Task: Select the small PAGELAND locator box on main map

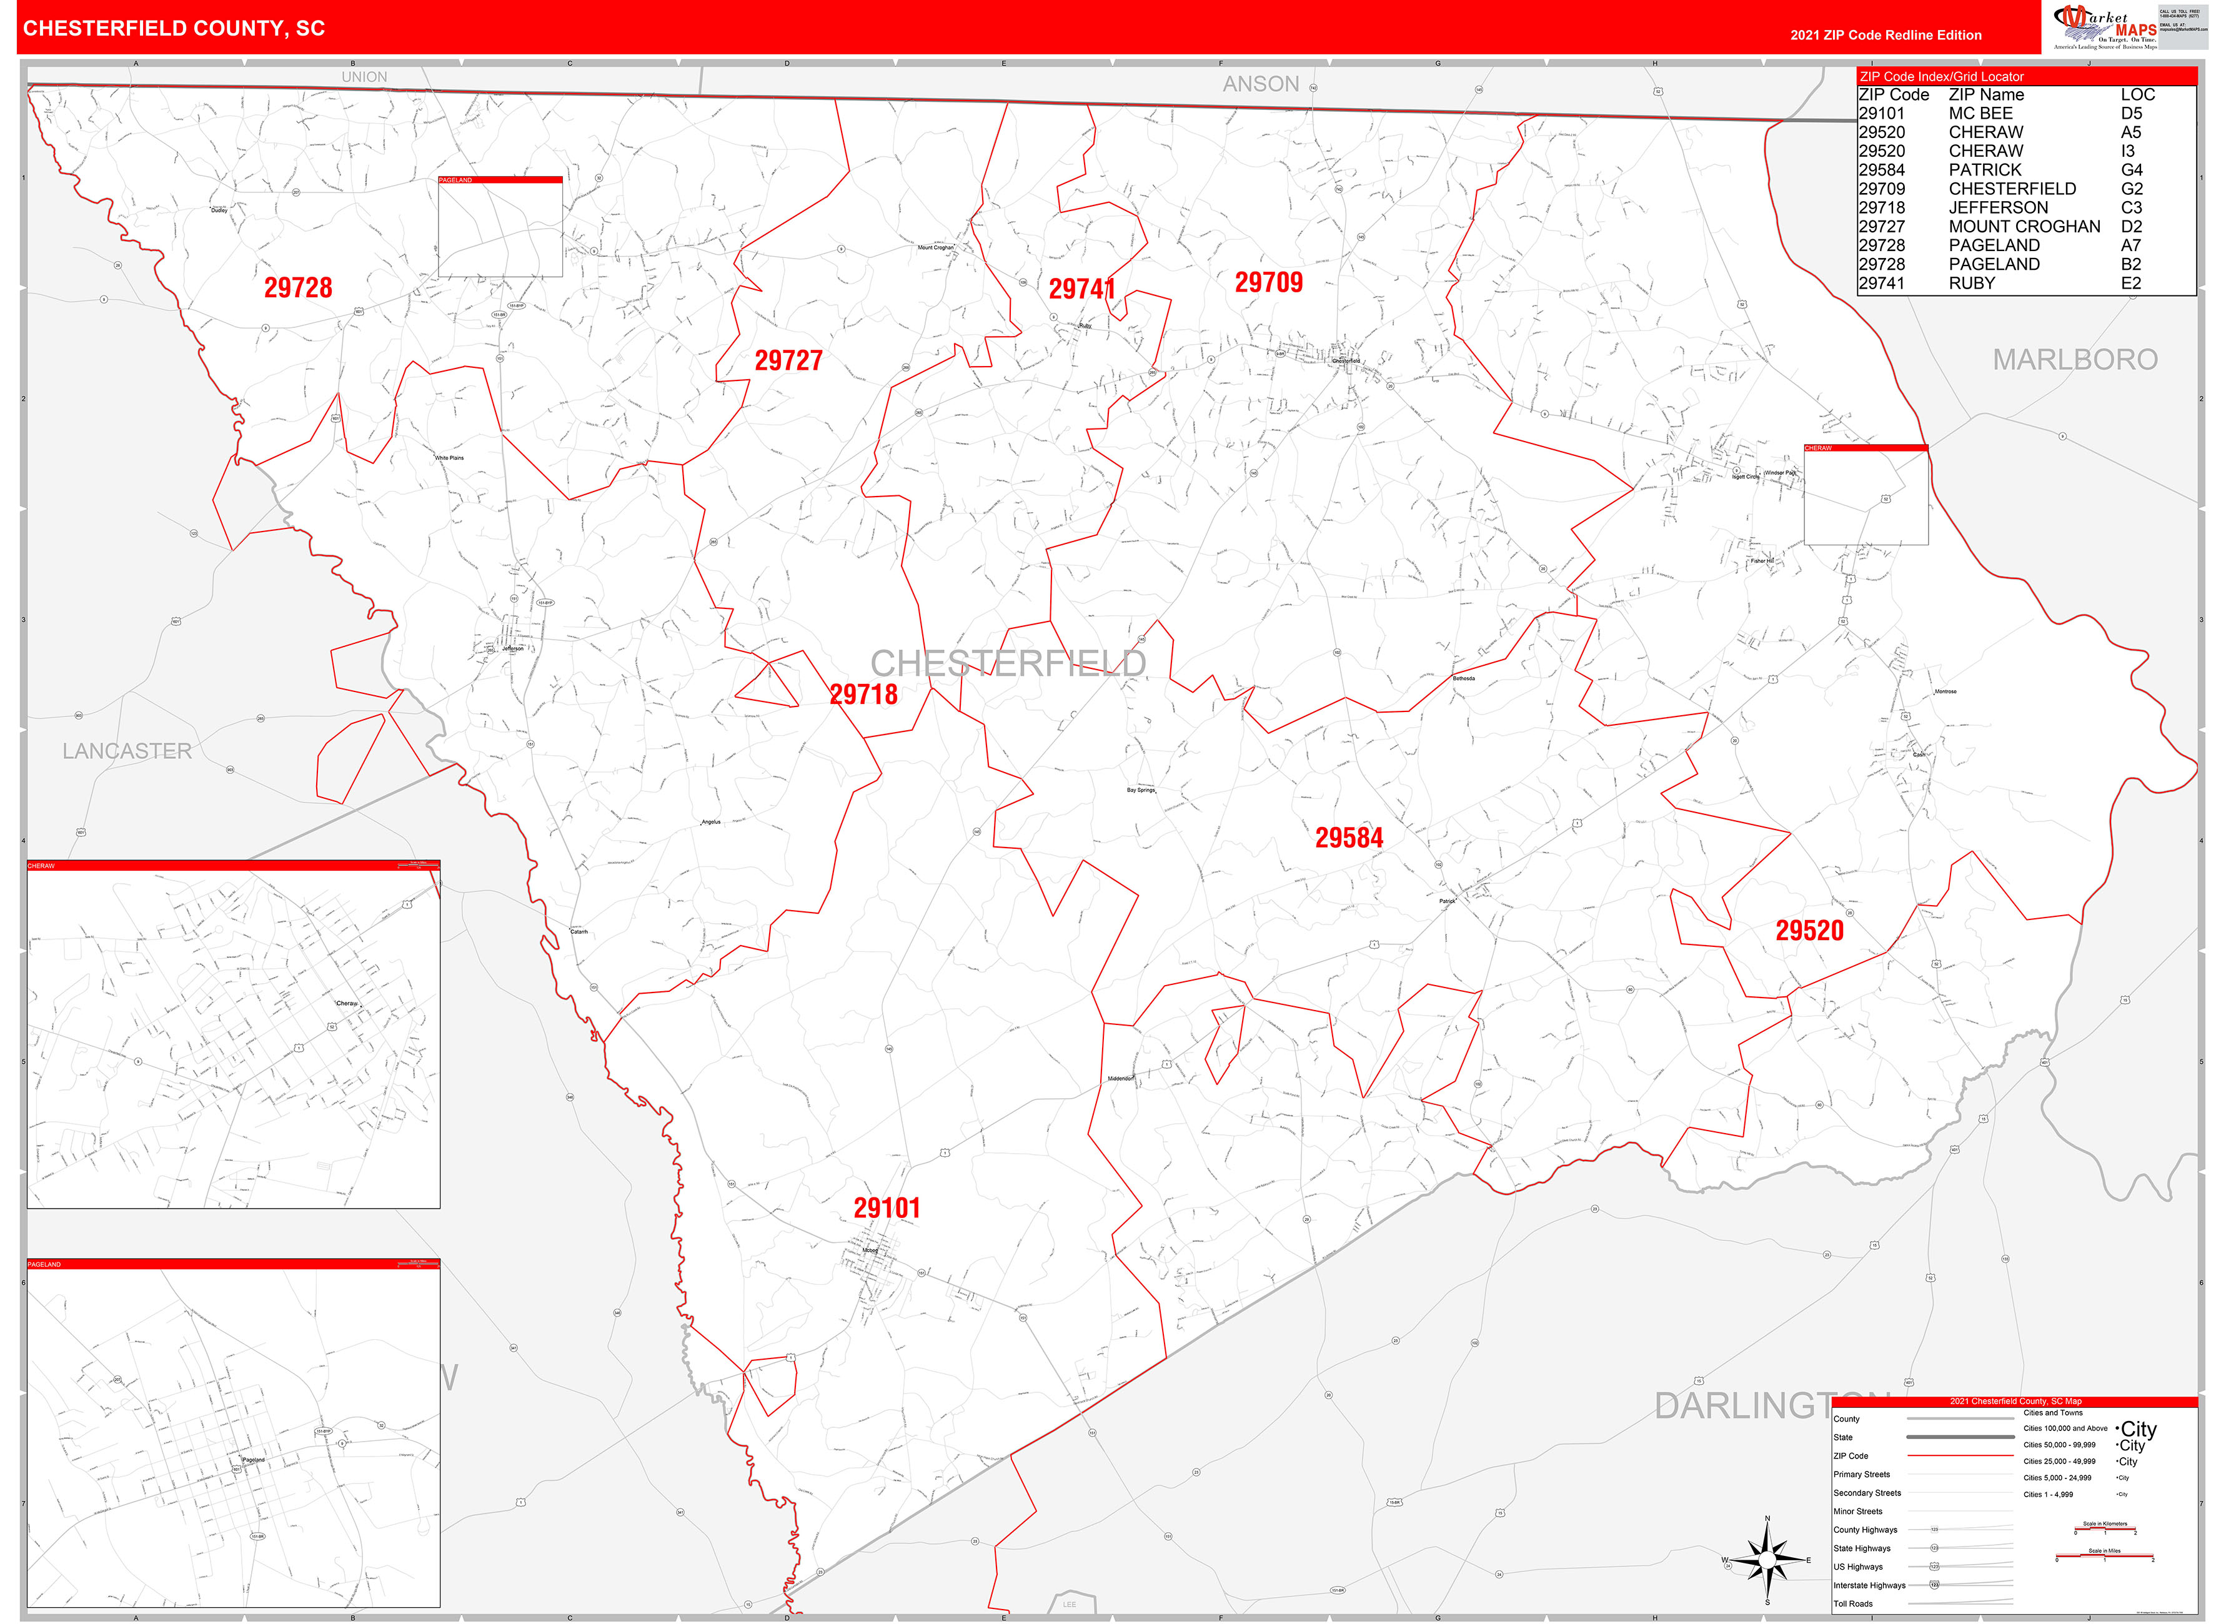Action: coord(500,227)
